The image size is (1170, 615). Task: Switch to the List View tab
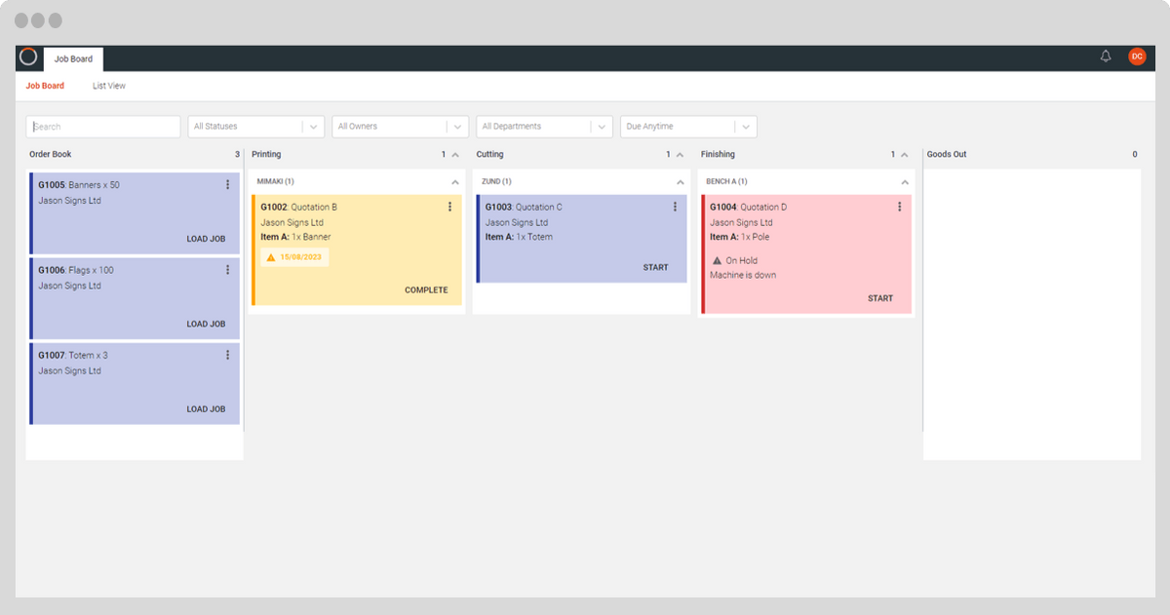click(108, 86)
